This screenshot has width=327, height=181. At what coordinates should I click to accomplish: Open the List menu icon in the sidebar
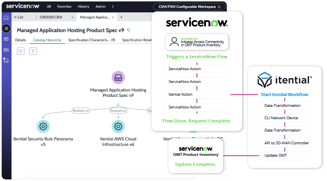[6, 28]
